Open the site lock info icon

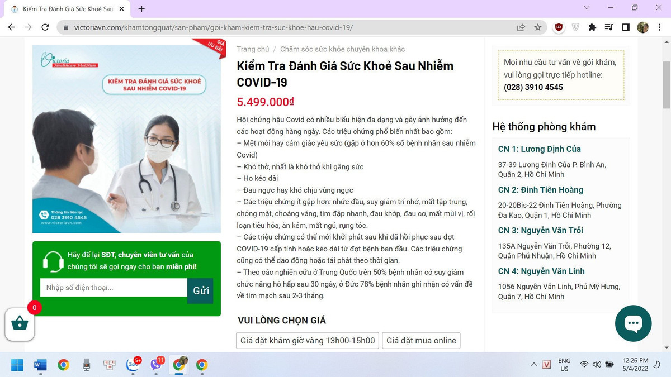65,27
